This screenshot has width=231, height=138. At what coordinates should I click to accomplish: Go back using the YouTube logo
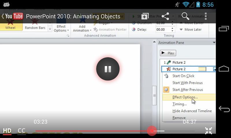pyautogui.click(x=12, y=16)
